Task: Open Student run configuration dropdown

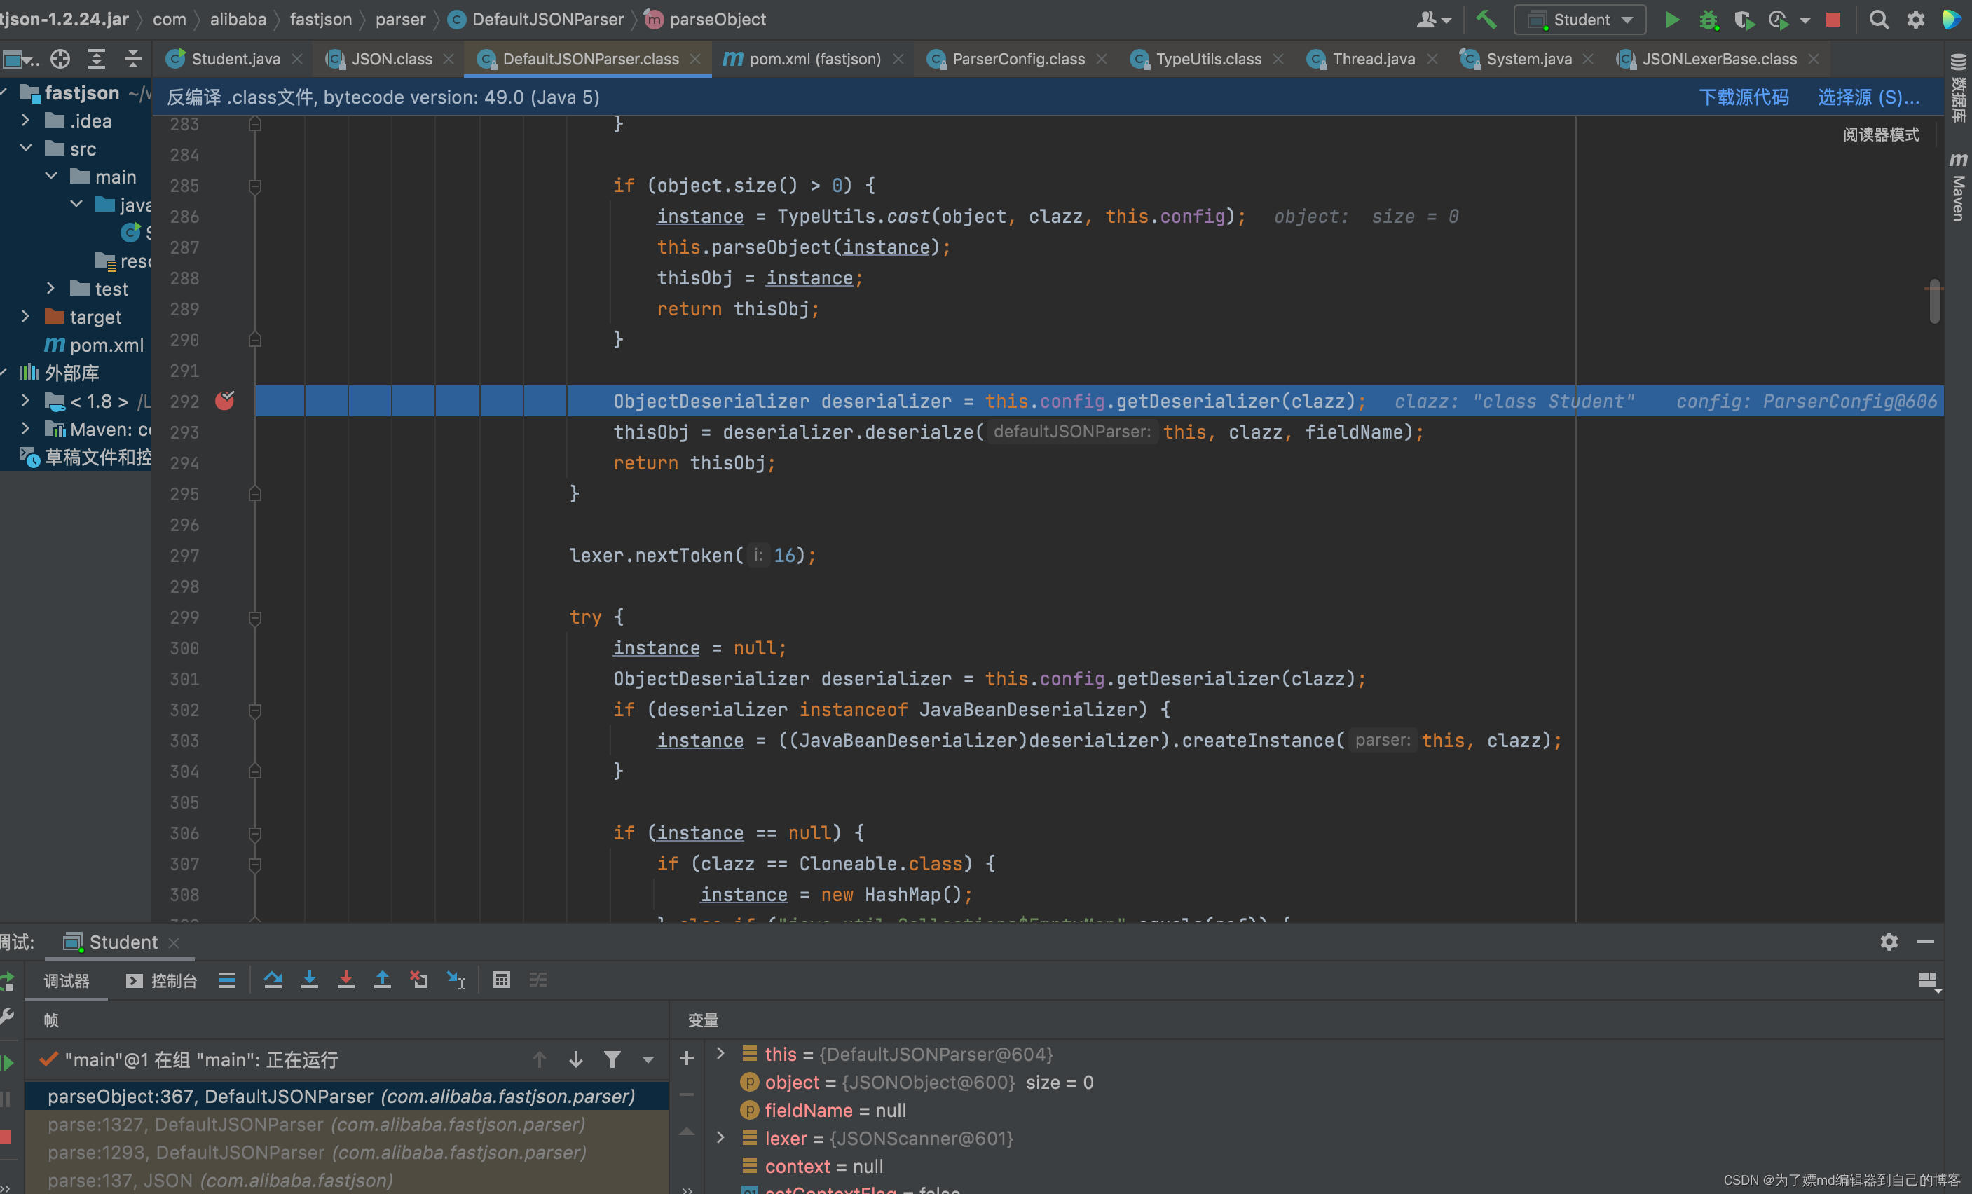Action: pyautogui.click(x=1580, y=20)
